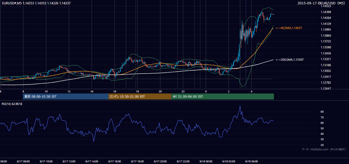Click price axis value 1.14264

point(326,18)
